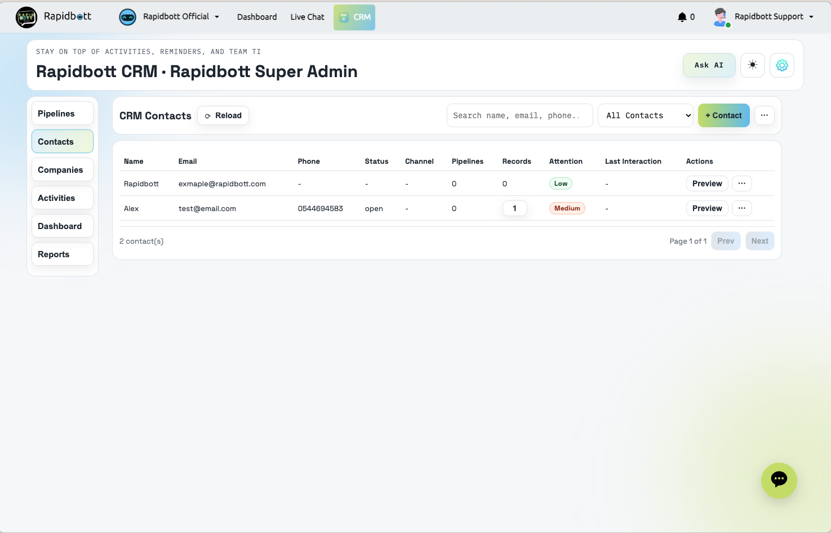Open more options next to +Contact button
The image size is (831, 533).
[764, 115]
